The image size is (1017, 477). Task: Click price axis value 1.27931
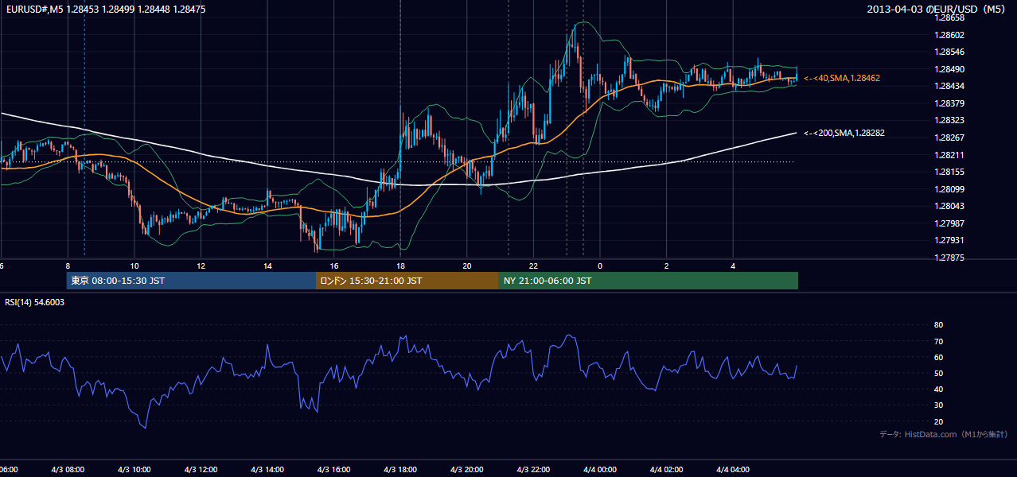click(949, 240)
